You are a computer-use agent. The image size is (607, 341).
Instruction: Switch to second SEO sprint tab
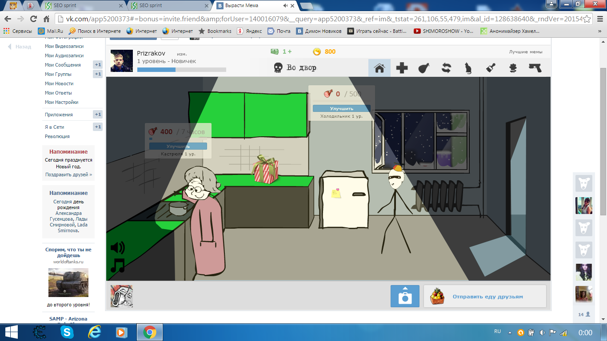tap(169, 6)
